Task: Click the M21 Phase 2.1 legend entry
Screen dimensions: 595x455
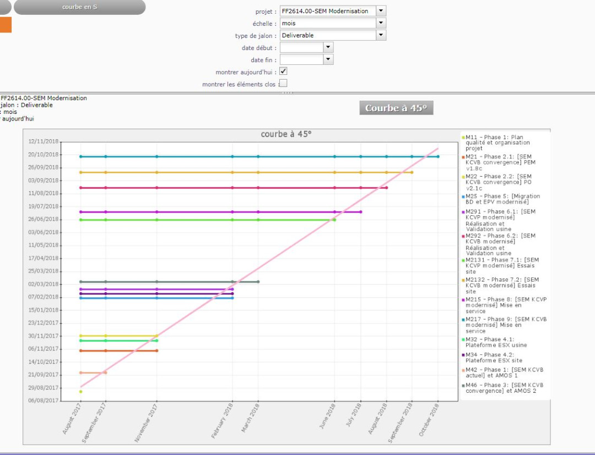Action: point(500,162)
